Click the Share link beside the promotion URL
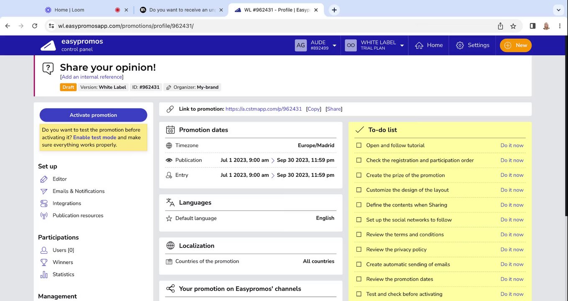This screenshot has width=568, height=301. coord(334,109)
